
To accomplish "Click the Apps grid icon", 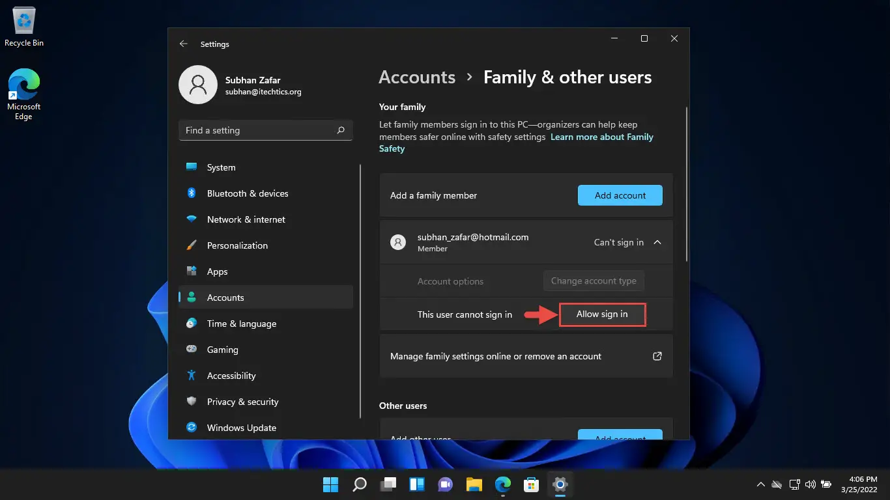I will coord(192,271).
